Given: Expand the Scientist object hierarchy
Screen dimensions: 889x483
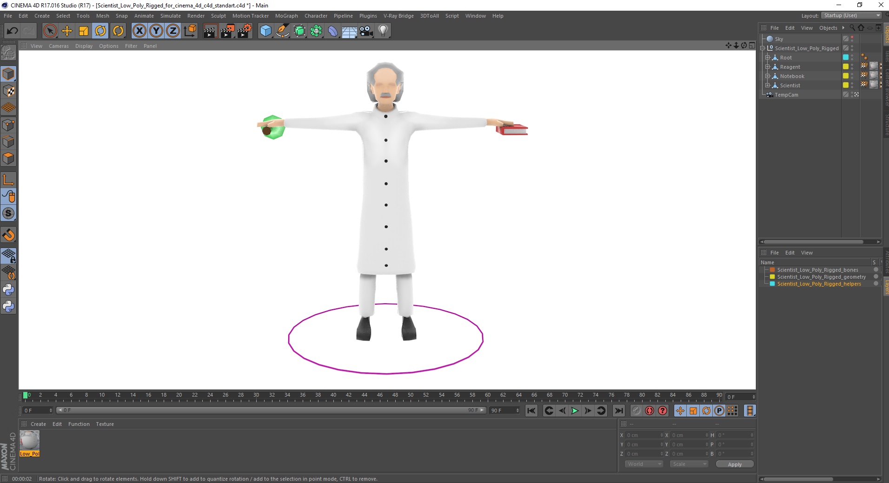Looking at the screenshot, I should [x=768, y=85].
